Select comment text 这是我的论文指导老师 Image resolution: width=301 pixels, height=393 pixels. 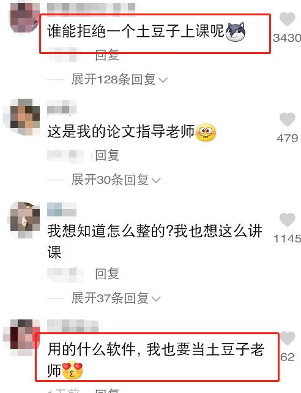click(121, 132)
